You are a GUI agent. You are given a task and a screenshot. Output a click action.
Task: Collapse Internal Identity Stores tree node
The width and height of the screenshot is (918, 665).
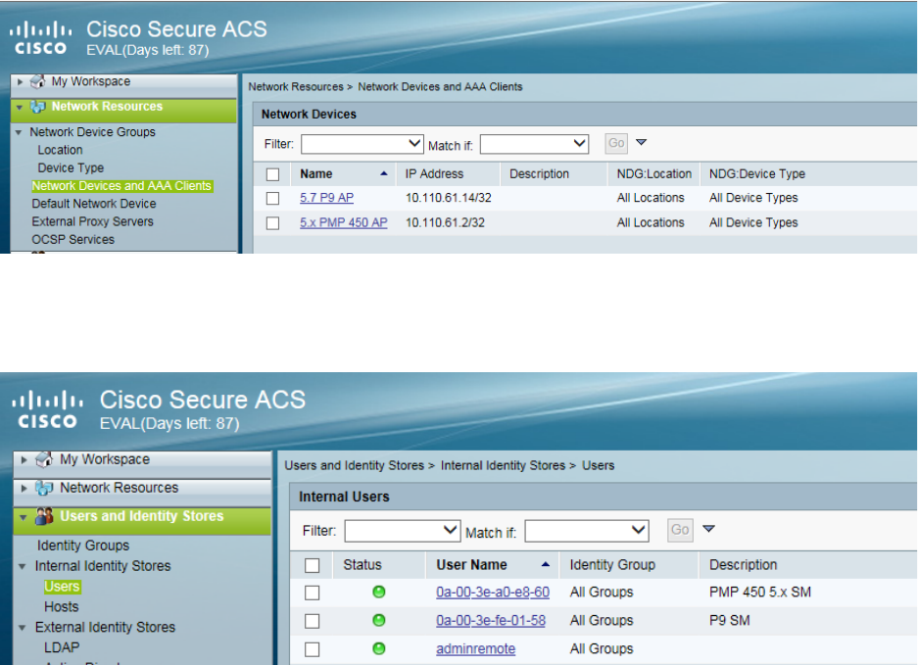[x=23, y=567]
